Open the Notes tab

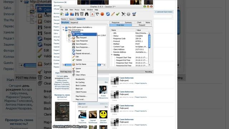tap(148, 22)
